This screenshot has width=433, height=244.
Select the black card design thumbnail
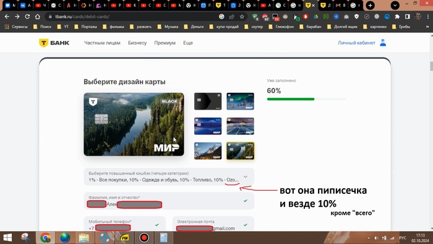pos(208,101)
